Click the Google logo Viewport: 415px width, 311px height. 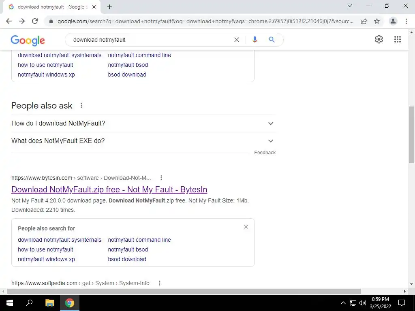pyautogui.click(x=28, y=40)
